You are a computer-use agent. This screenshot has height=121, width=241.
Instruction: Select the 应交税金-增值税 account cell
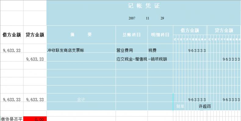click(x=132, y=59)
